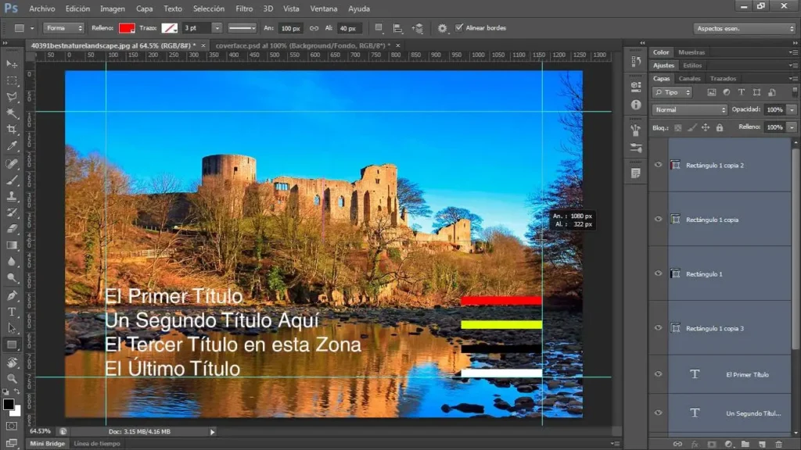Screen dimensions: 801x450
Task: Click the link width and height icon
Action: 314,29
